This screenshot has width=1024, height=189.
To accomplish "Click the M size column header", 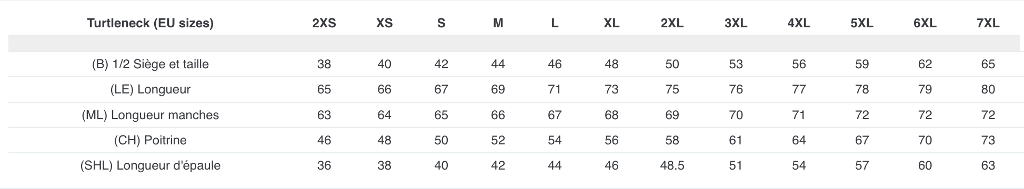I will (x=498, y=23).
